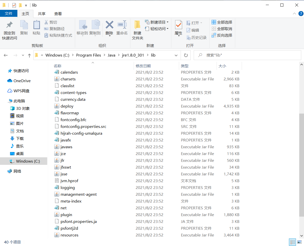Click Select all (全部选择)

click(222, 22)
